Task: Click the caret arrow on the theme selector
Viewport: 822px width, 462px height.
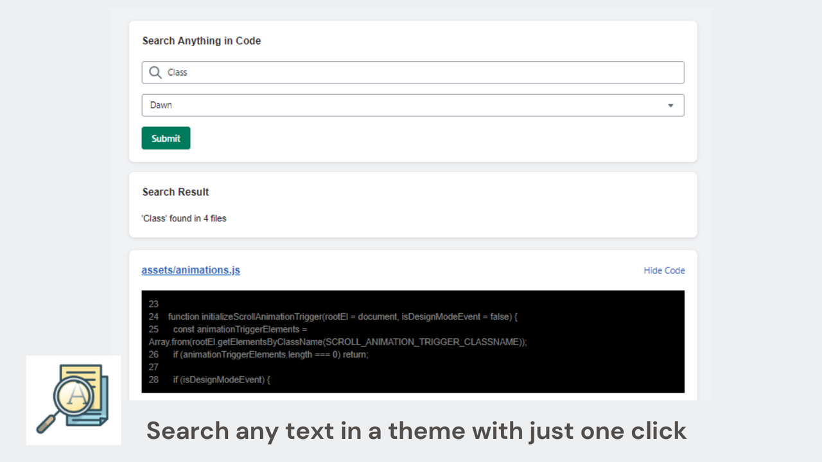Action: click(x=670, y=105)
